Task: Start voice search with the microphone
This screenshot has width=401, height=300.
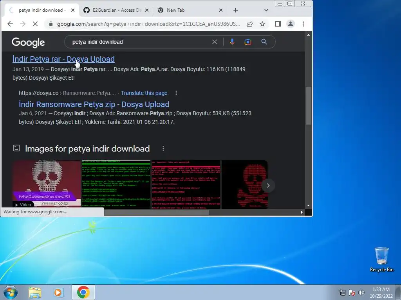Action: pos(232,42)
